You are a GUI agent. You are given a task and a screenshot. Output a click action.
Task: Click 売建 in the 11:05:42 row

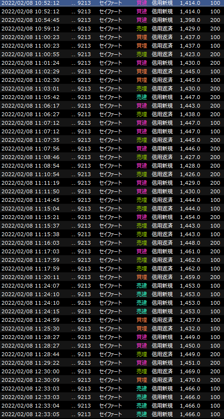[x=142, y=97]
